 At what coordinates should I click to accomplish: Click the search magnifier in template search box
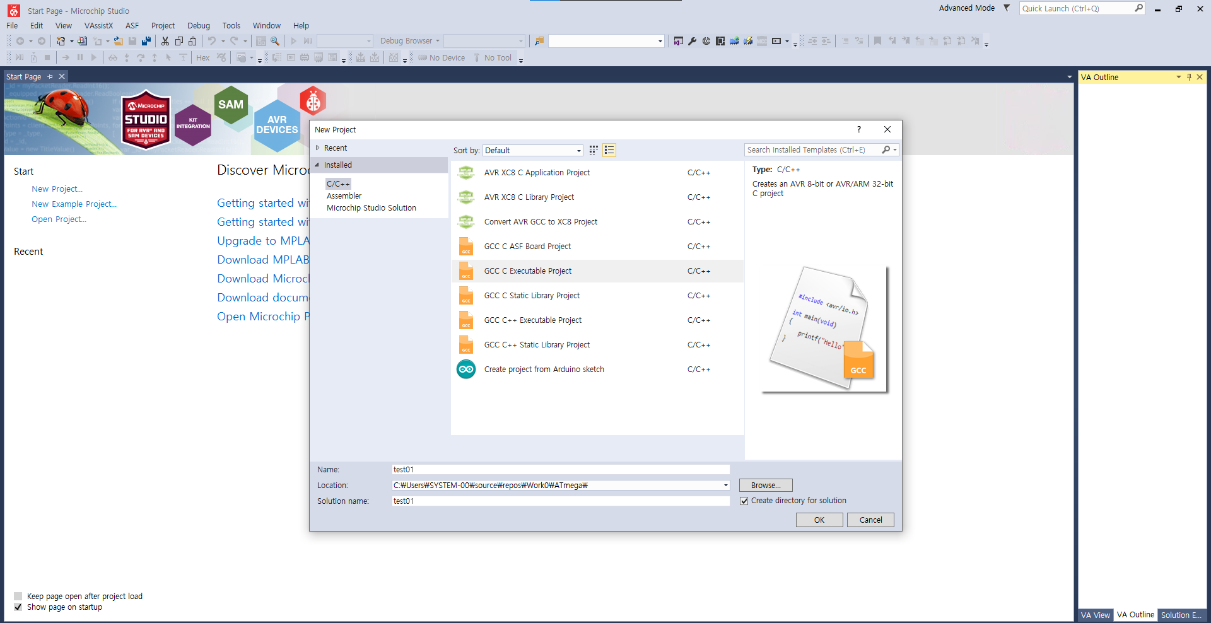pyautogui.click(x=886, y=150)
